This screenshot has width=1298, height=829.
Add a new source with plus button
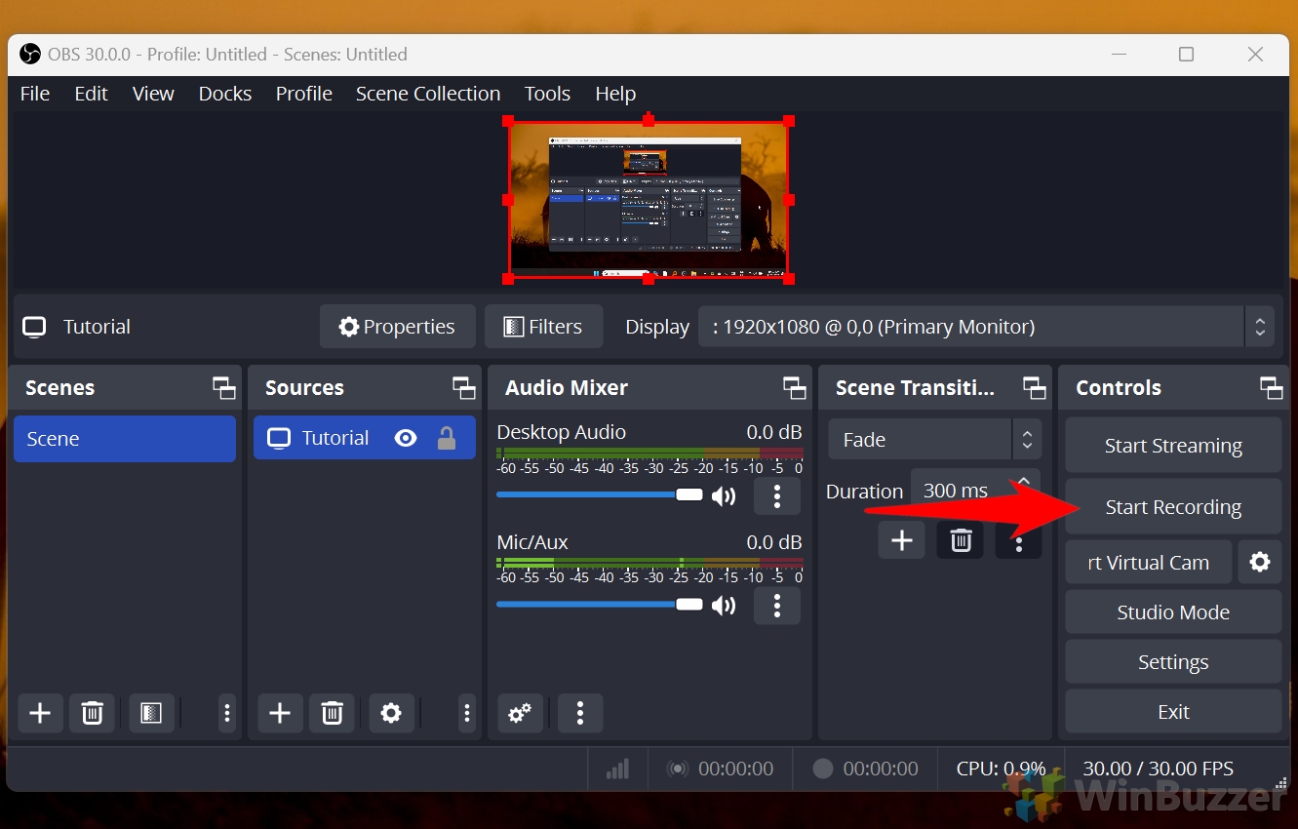click(x=280, y=713)
